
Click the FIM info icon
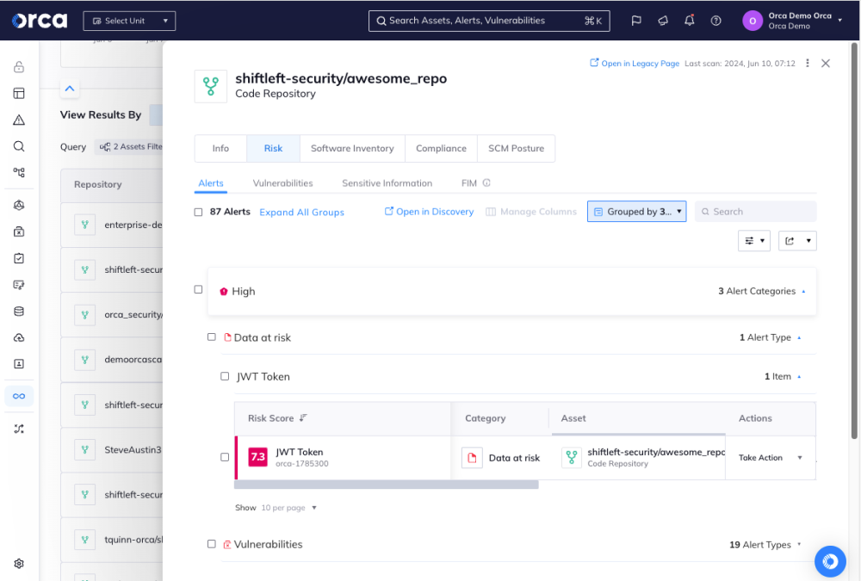486,182
